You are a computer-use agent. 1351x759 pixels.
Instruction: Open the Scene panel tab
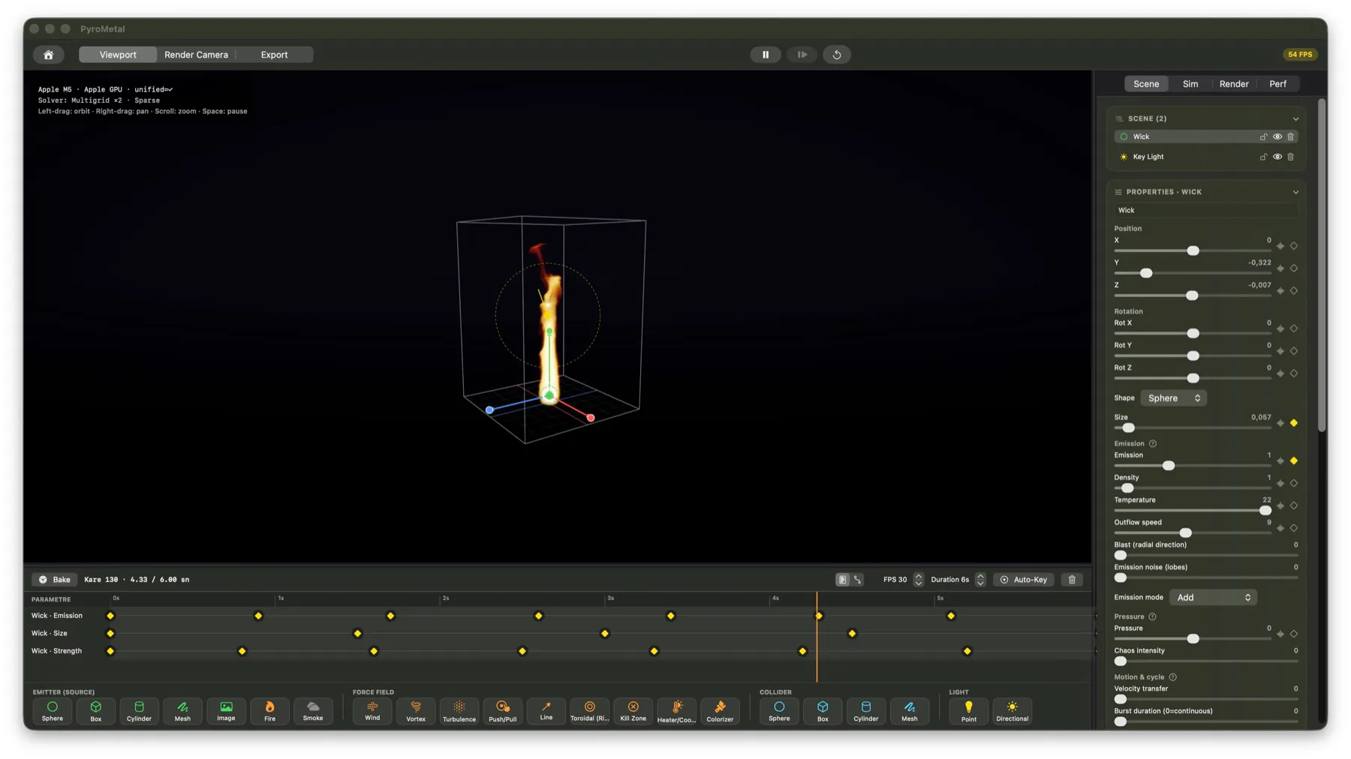tap(1146, 84)
